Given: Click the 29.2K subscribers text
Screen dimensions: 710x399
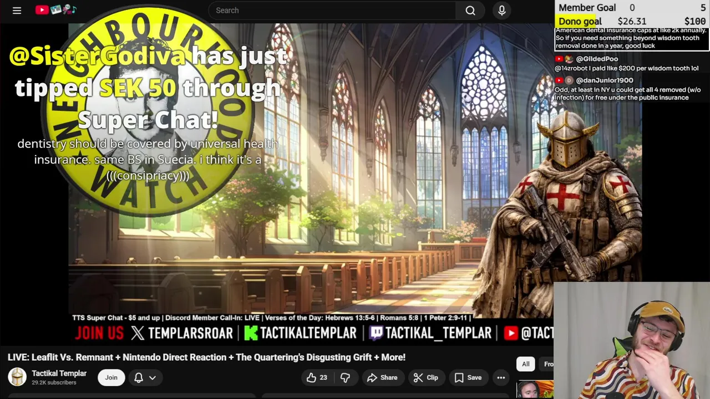Looking at the screenshot, I should 54,382.
